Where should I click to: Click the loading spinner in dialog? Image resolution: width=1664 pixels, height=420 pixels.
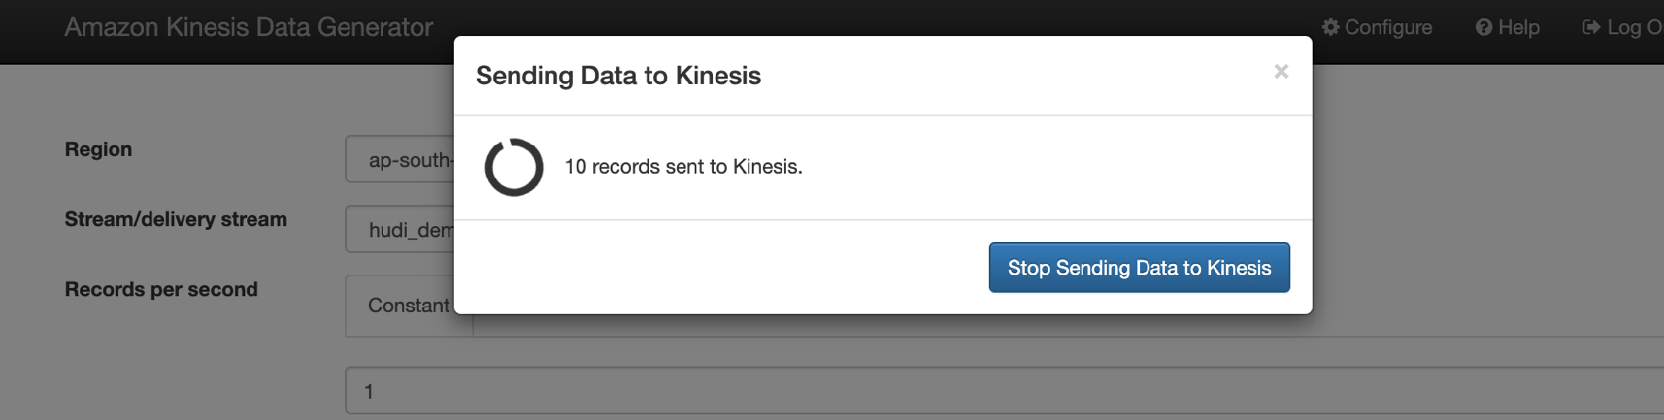tap(514, 167)
